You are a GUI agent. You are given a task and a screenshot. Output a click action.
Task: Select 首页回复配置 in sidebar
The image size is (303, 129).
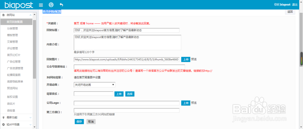(16, 22)
